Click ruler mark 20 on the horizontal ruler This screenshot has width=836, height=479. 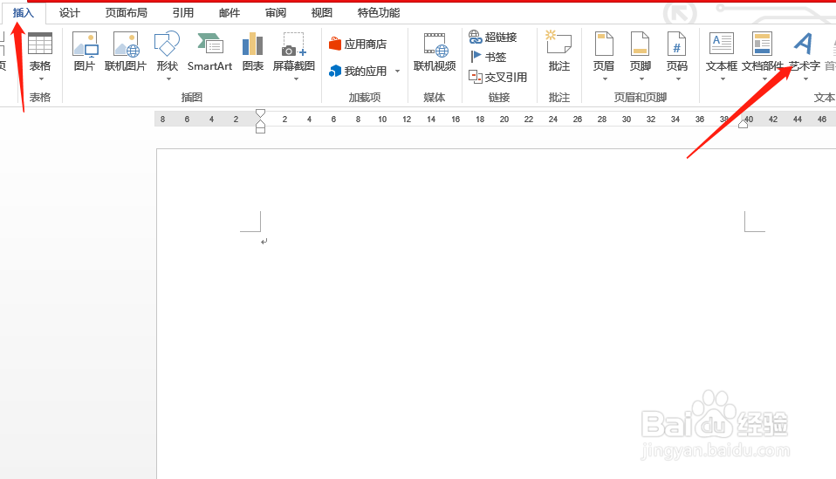pyautogui.click(x=504, y=120)
